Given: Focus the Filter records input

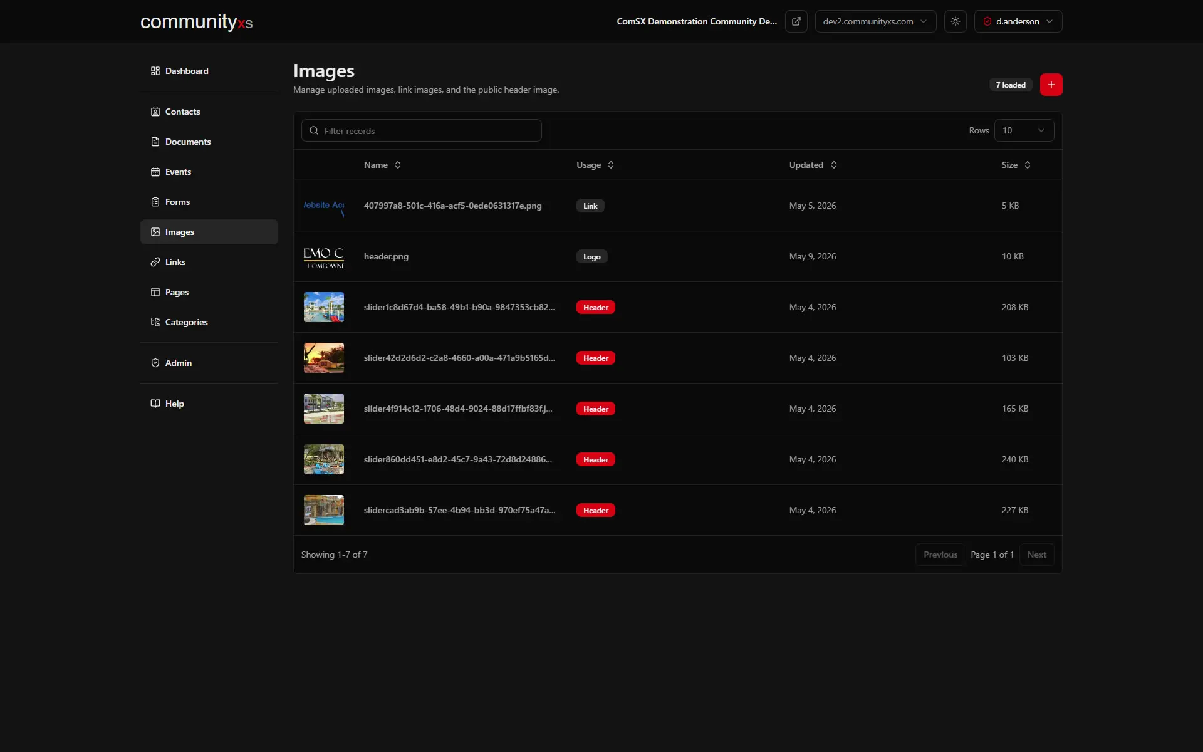Looking at the screenshot, I should click(x=422, y=130).
